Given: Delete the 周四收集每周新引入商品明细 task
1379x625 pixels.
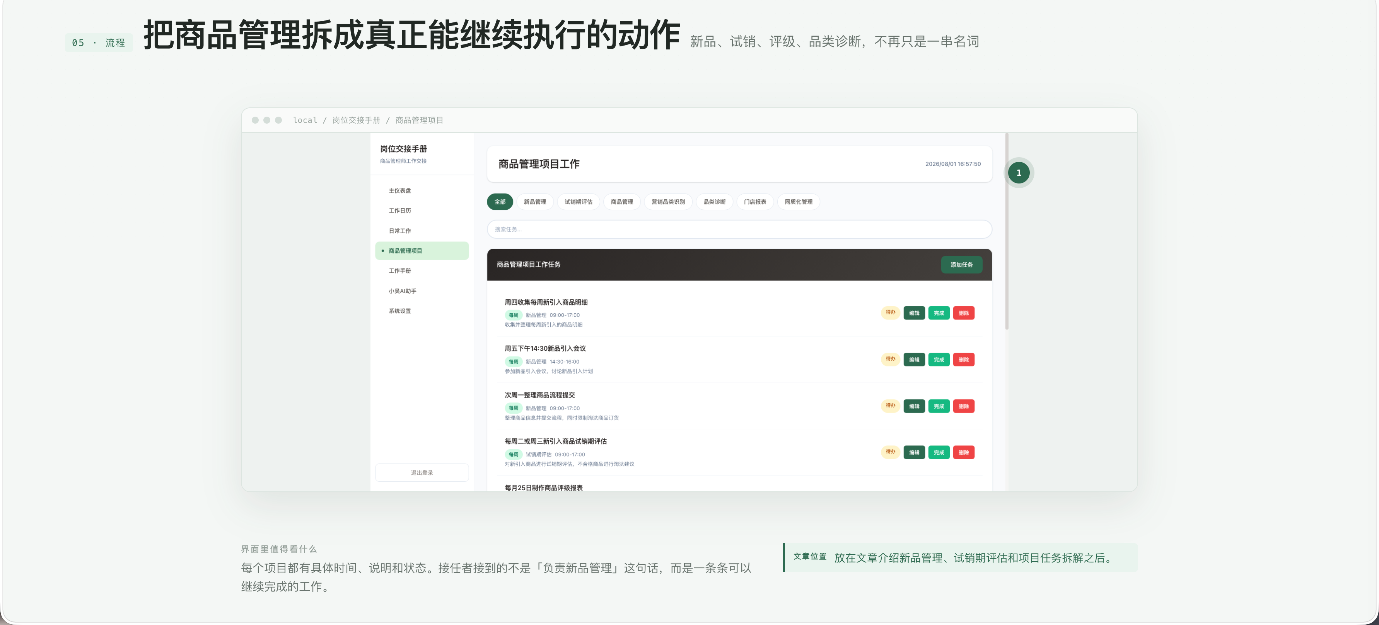Looking at the screenshot, I should click(963, 313).
